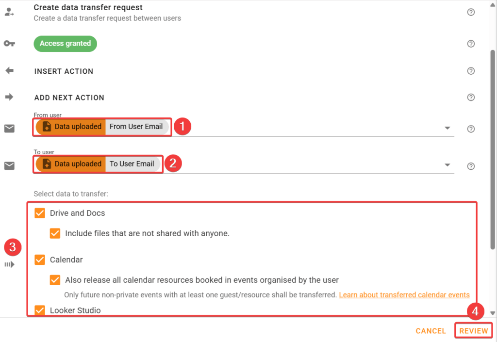Click the back arrow icon beside Insert Action

(x=9, y=70)
